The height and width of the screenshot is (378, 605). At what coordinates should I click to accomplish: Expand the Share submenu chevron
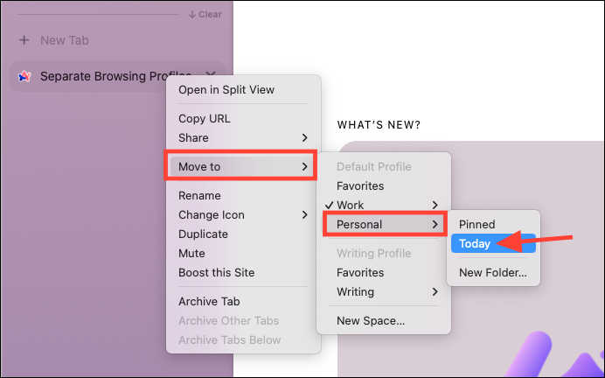[305, 138]
